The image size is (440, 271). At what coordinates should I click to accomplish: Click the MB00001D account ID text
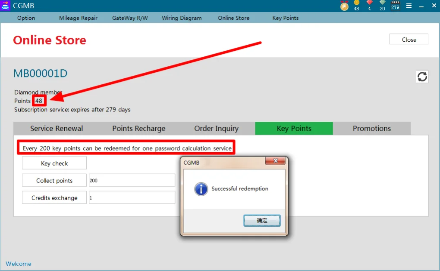point(41,74)
